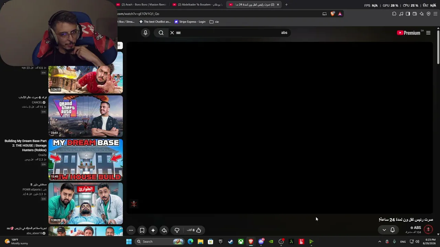Open the hospital video thumbnail 1:39:22

point(86,203)
